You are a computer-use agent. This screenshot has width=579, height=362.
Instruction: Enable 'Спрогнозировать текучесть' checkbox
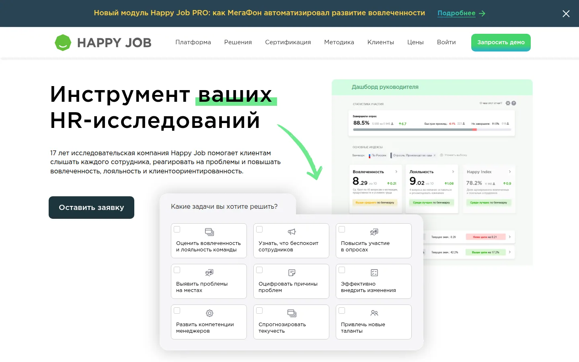pyautogui.click(x=259, y=311)
